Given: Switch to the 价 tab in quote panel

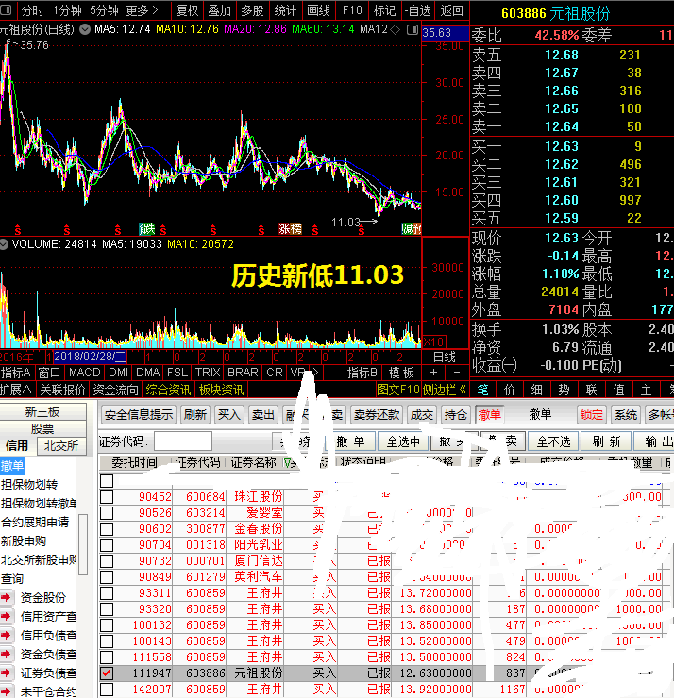Looking at the screenshot, I should click(509, 390).
